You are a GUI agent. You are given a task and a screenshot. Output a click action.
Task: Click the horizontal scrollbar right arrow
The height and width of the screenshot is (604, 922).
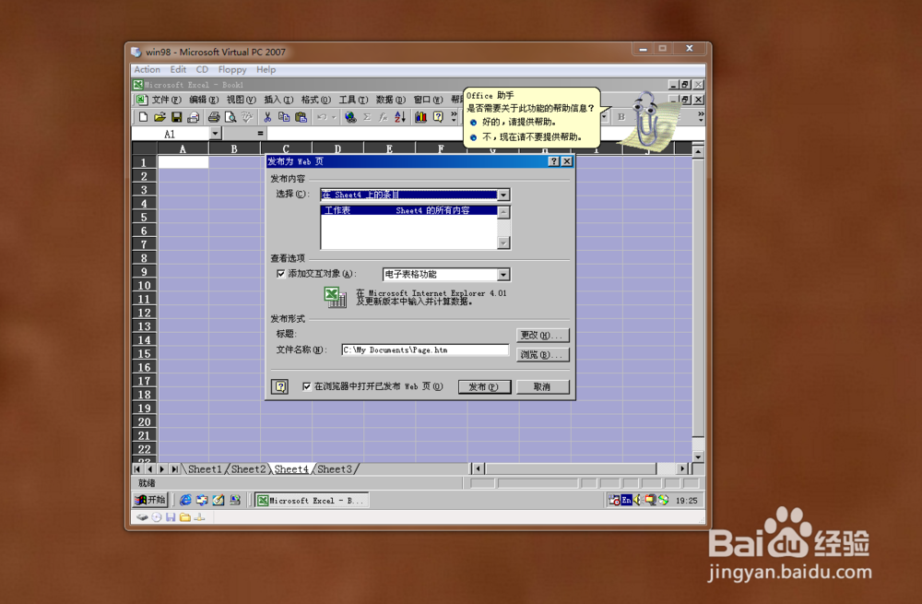click(681, 468)
